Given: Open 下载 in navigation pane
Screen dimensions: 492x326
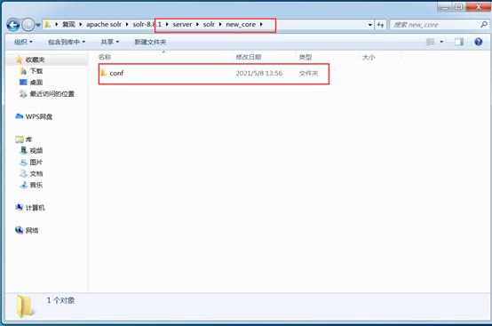Looking at the screenshot, I should [x=36, y=71].
